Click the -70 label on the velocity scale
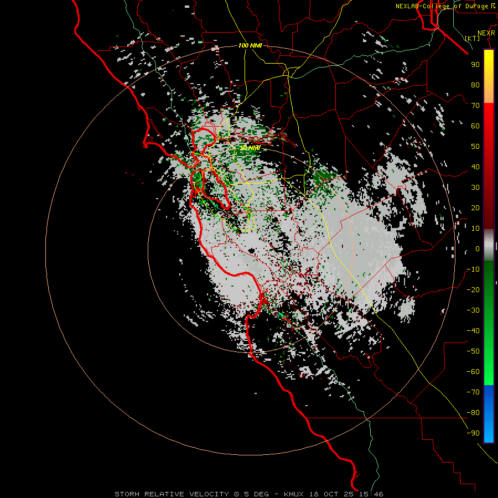This screenshot has height=498, width=498. click(x=473, y=392)
